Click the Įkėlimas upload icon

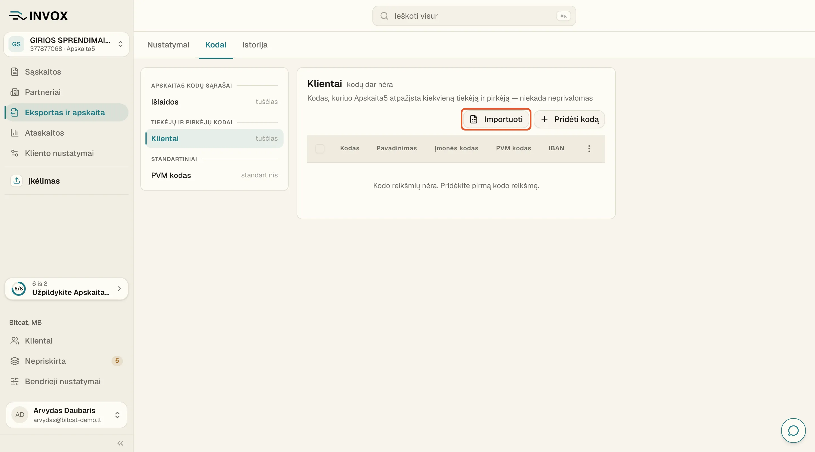17,181
